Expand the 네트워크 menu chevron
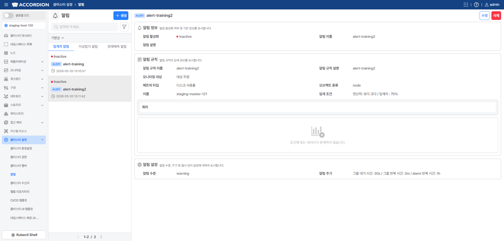504x241 pixels. point(42,96)
